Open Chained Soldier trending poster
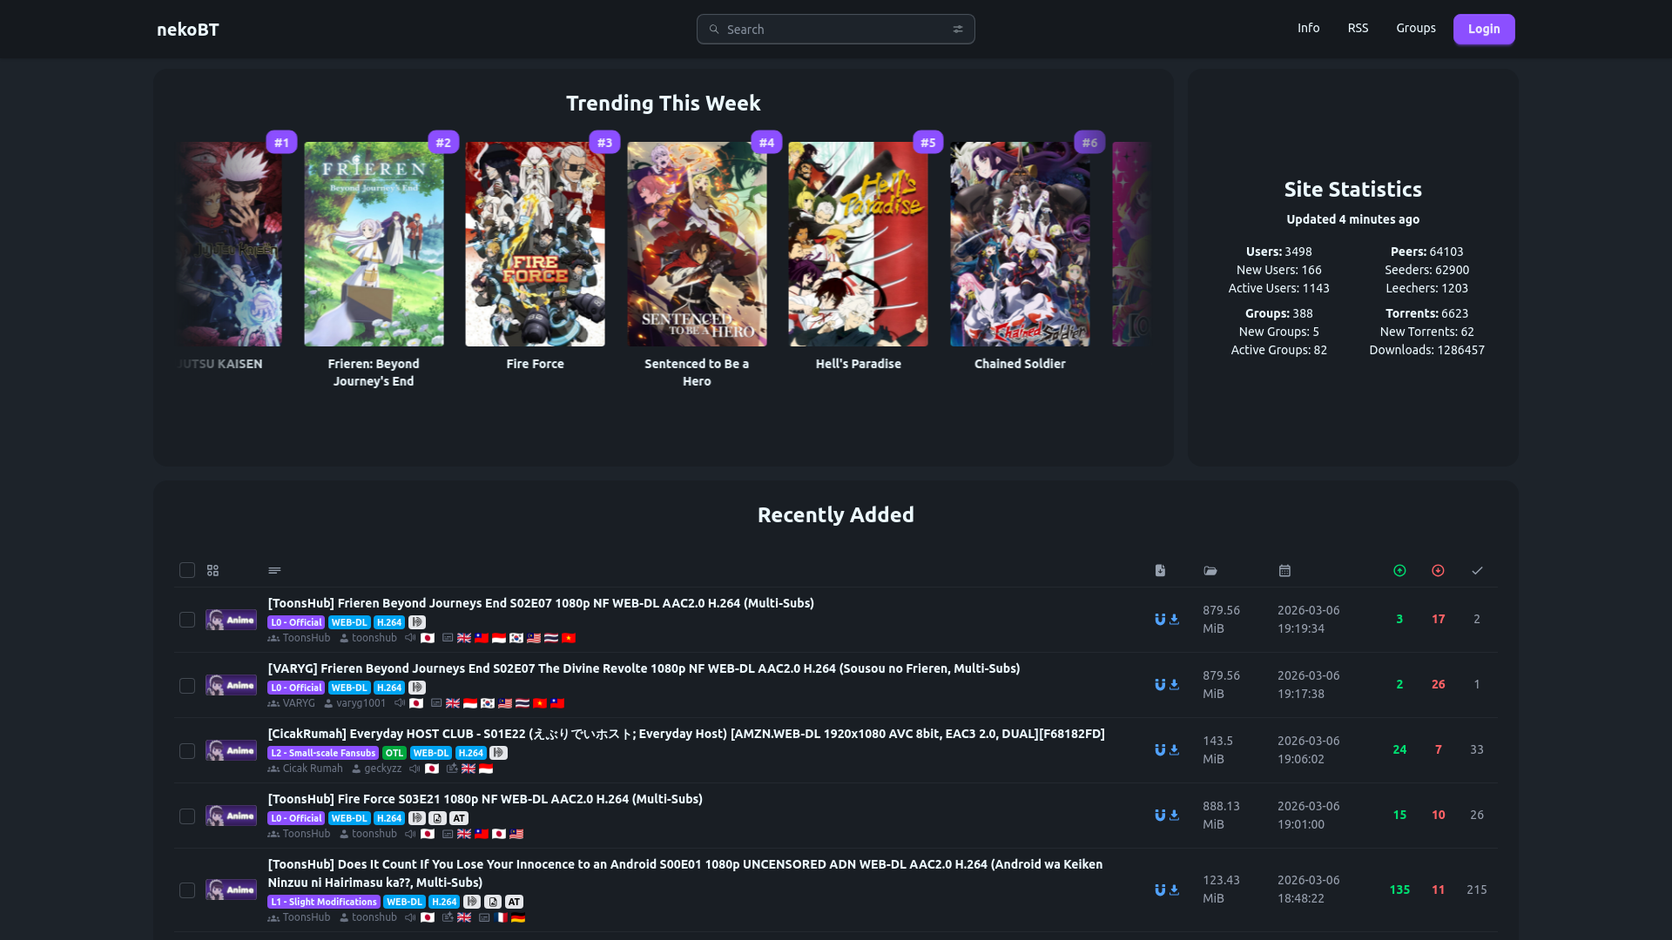Screen dimensions: 1672x940 click(1020, 245)
